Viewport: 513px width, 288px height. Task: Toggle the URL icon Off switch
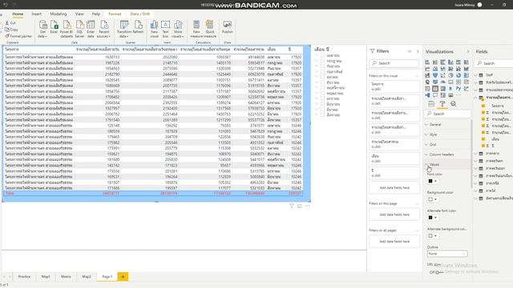438,272
